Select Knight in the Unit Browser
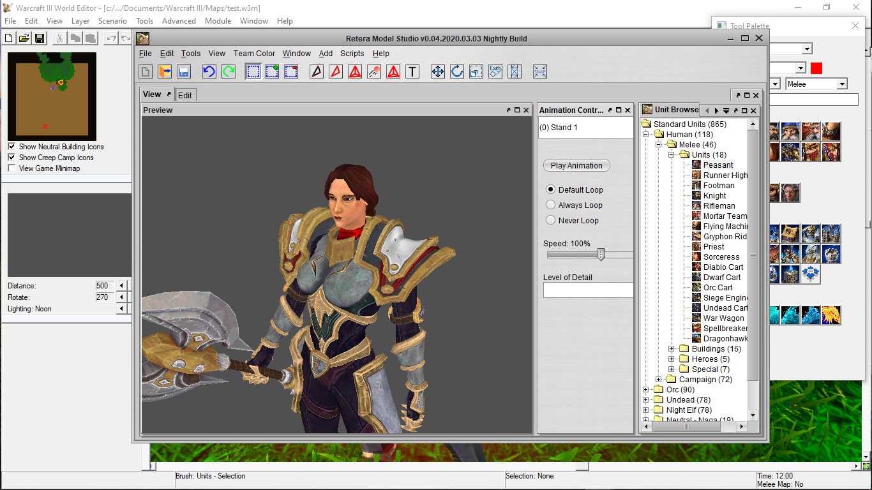Screen dimensions: 872x490 (x=715, y=196)
